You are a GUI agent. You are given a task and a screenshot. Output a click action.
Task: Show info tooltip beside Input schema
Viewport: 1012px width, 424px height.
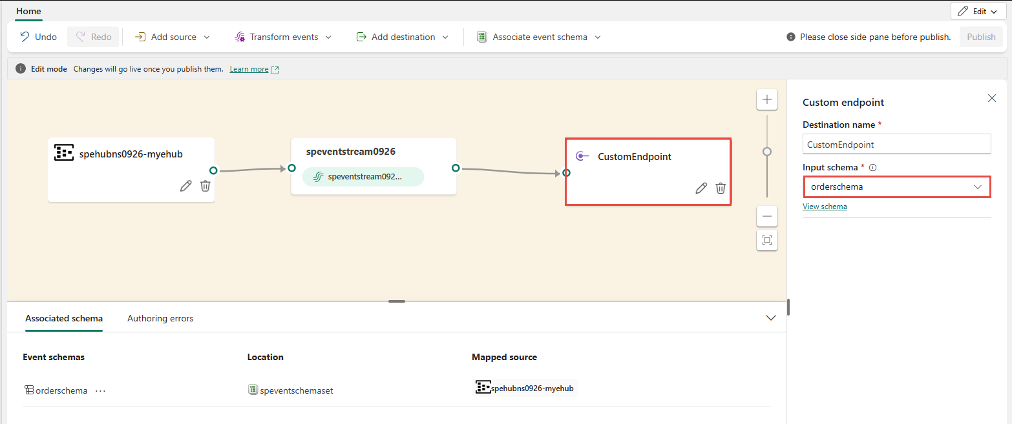coord(872,168)
